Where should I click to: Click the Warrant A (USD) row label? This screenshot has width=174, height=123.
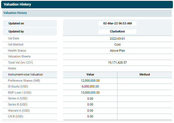[x=19, y=111]
